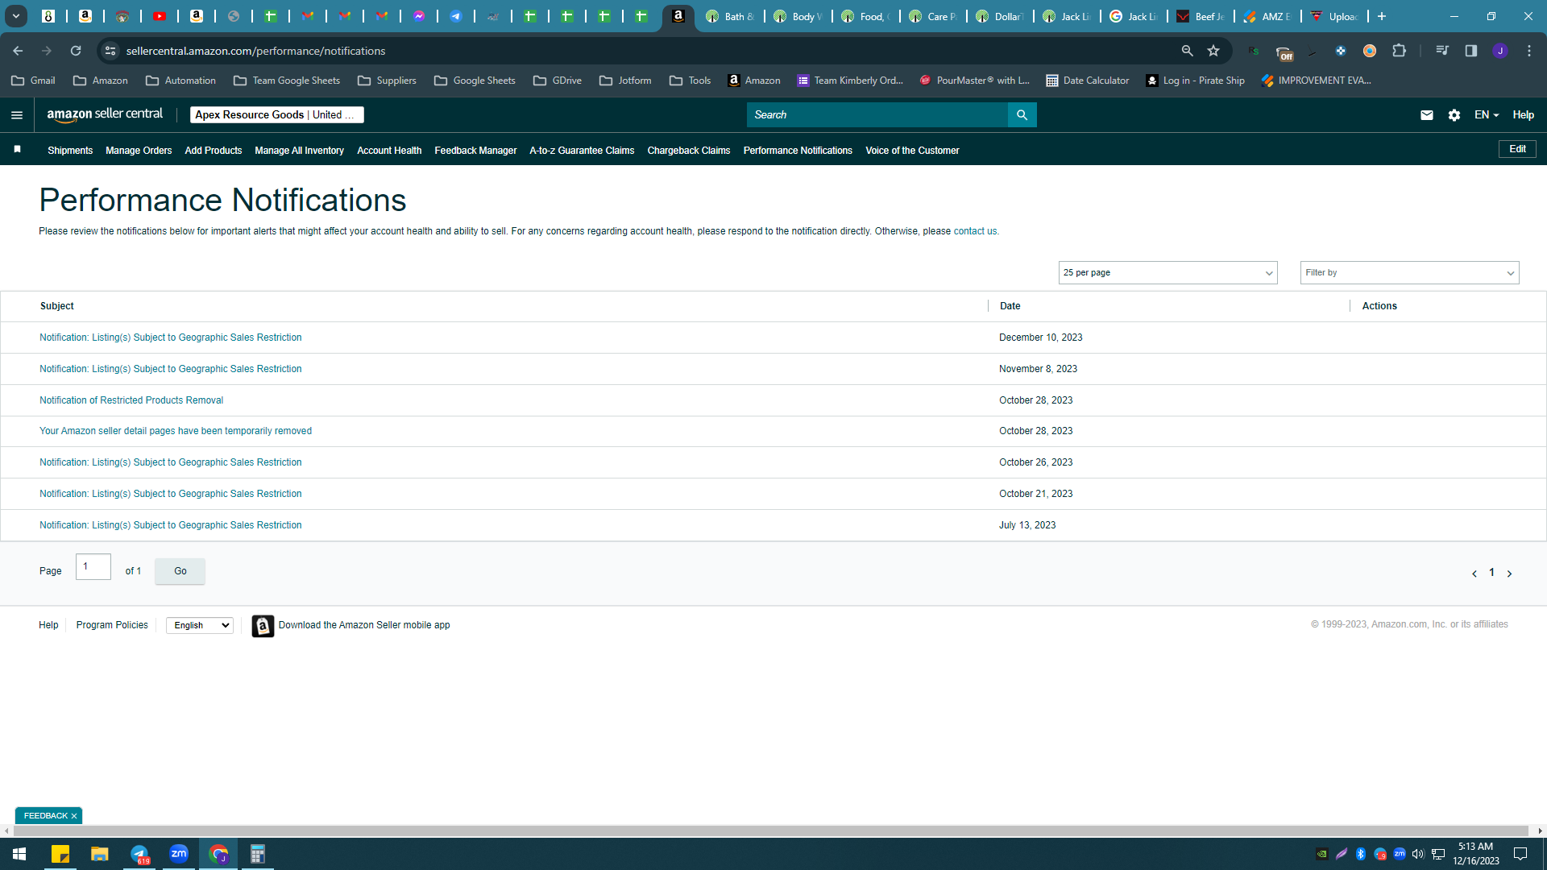The height and width of the screenshot is (870, 1547).
Task: Open Notification of Restricted Products Removal
Action: [x=131, y=400]
